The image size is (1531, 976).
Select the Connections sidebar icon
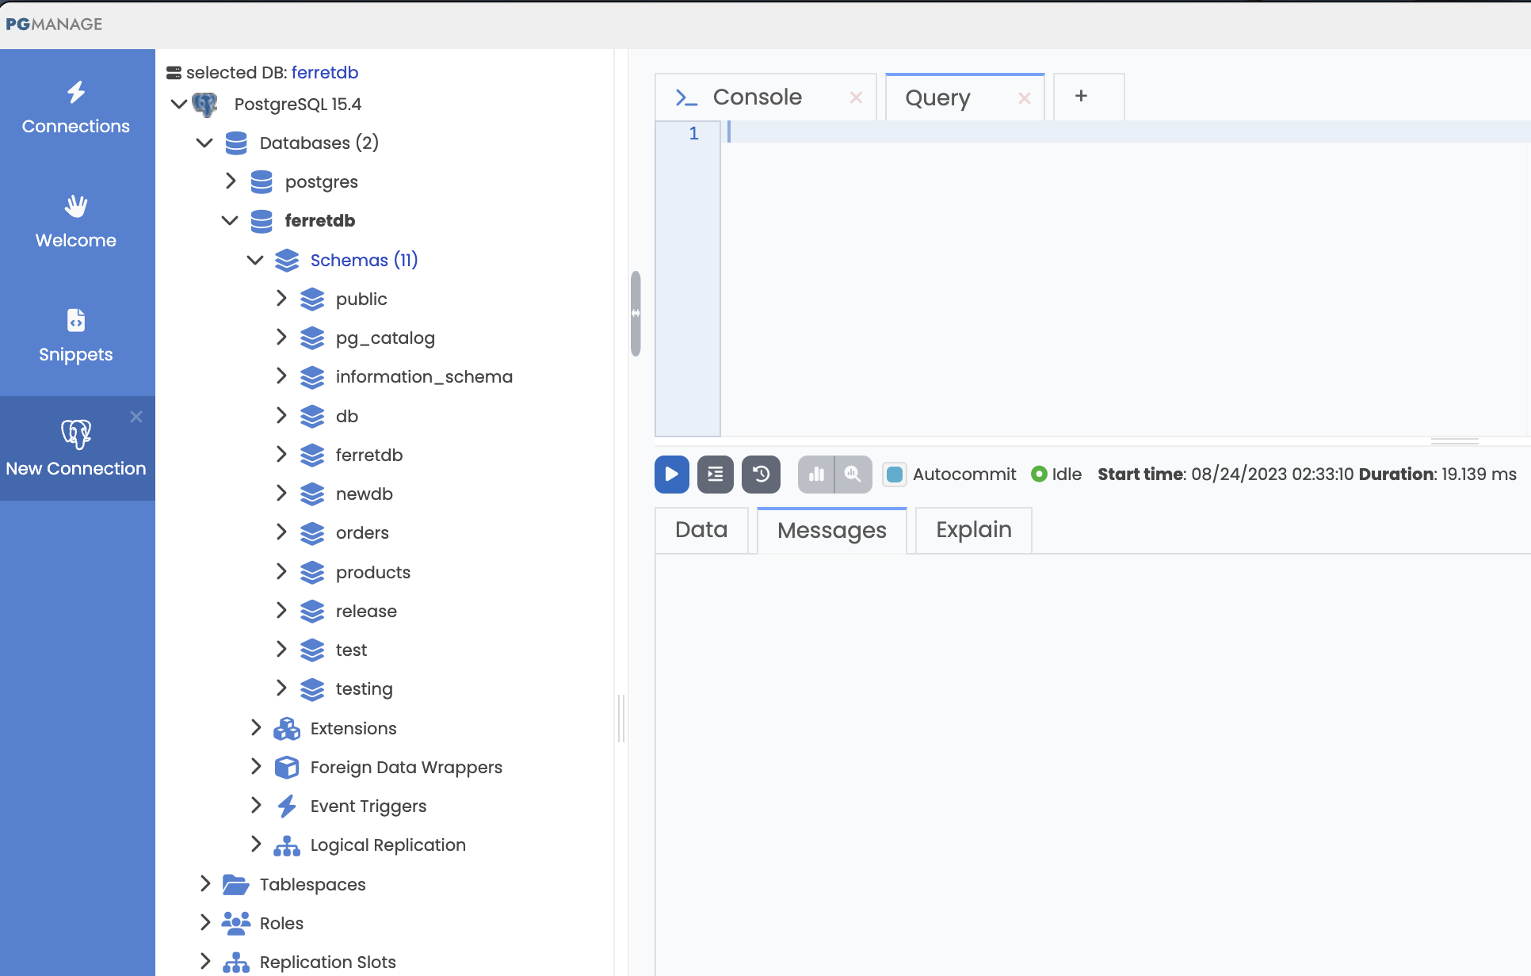click(x=75, y=108)
